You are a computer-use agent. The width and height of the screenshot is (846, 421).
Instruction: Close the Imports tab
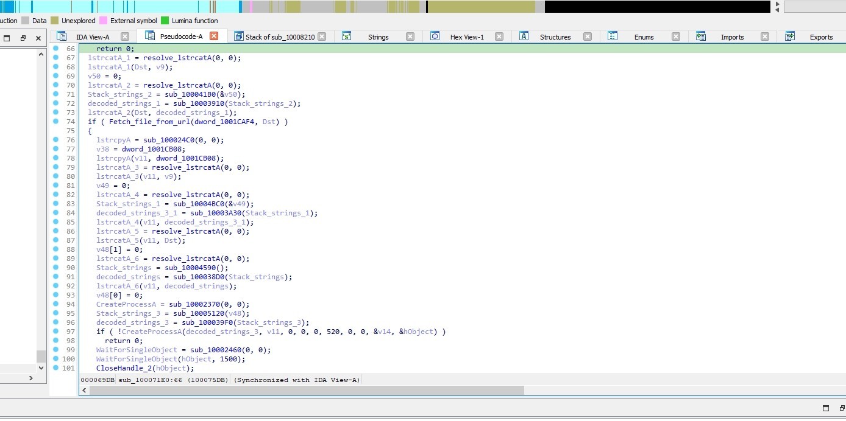(765, 37)
